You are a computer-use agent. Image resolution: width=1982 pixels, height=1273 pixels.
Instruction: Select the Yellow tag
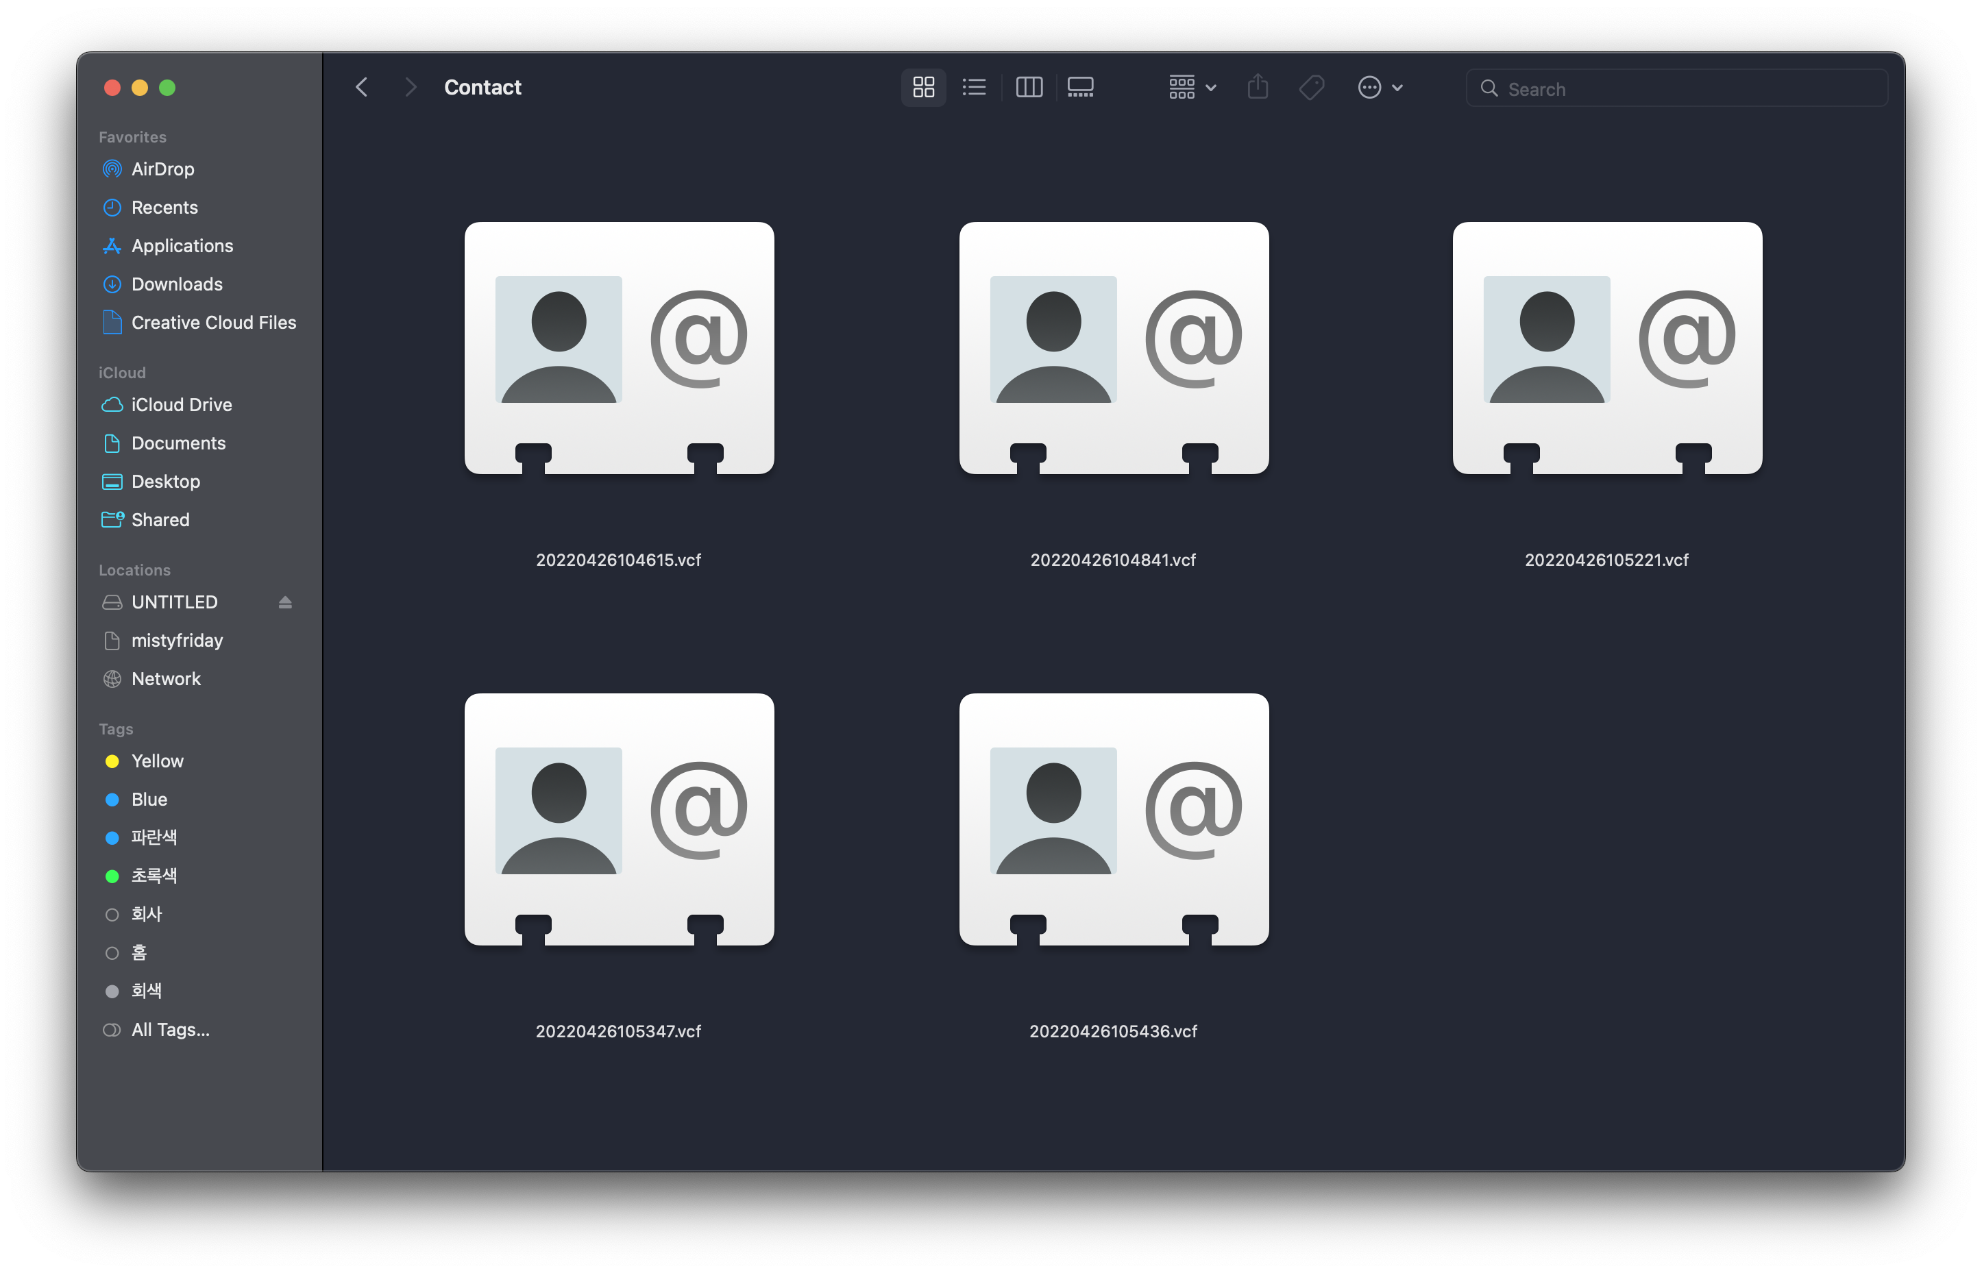point(157,761)
